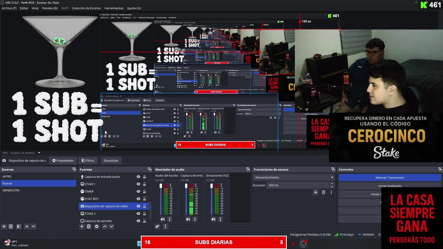Image resolution: width=443 pixels, height=249 pixels.
Task: Unlock the CHAT BOT source
Action: tap(144, 199)
